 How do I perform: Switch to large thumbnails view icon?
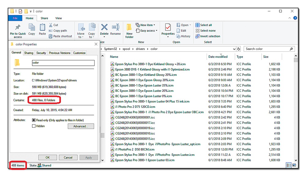tap(294, 165)
